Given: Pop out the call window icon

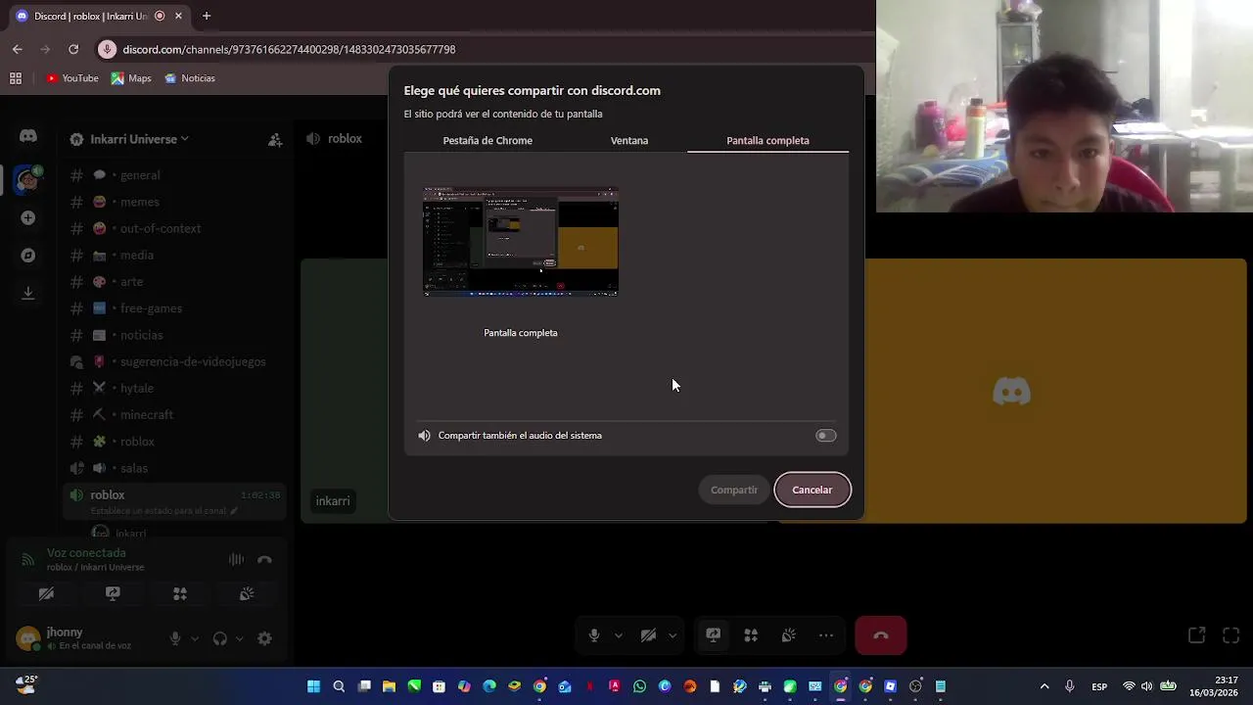Looking at the screenshot, I should click(x=1196, y=635).
